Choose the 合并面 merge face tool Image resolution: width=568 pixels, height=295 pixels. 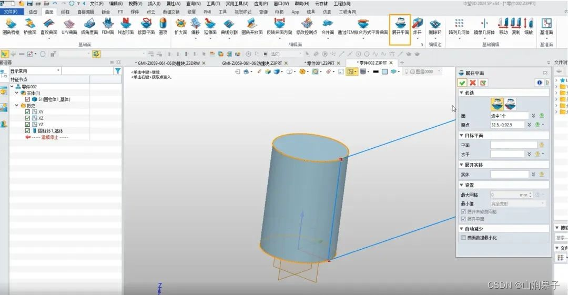coord(328,26)
